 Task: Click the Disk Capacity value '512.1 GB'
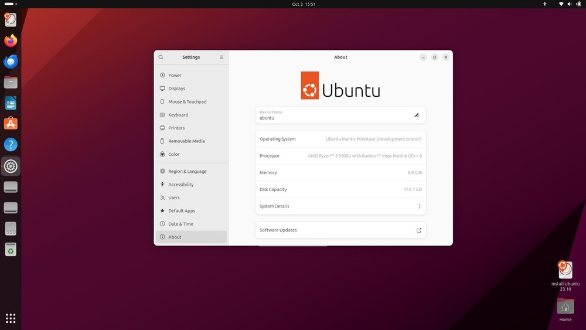point(413,189)
